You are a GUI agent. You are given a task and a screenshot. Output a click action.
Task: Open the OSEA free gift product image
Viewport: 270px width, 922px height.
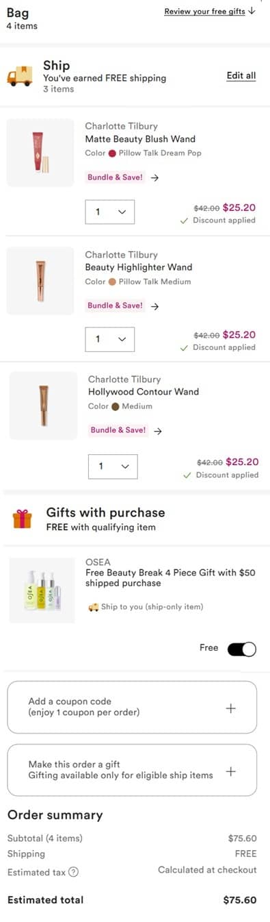pos(42,590)
